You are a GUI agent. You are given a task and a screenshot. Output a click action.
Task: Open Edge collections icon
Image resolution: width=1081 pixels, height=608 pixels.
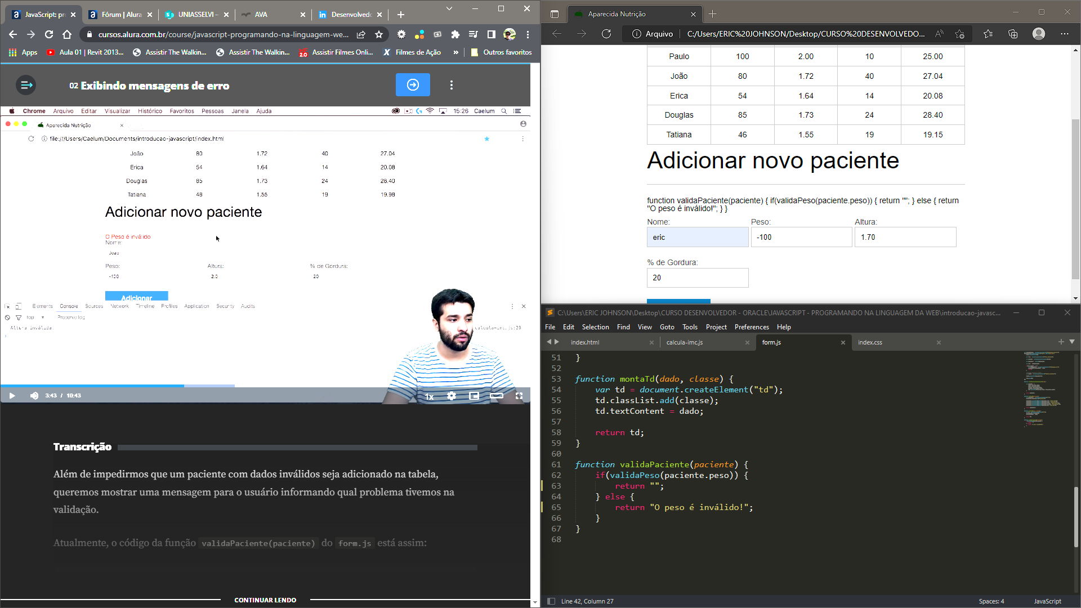coord(1013,34)
